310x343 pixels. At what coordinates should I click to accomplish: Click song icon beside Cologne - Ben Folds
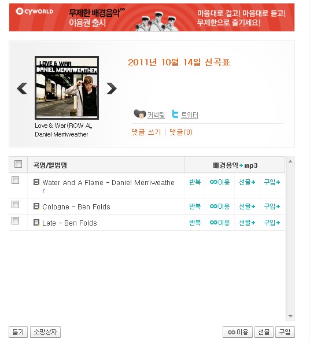point(36,206)
